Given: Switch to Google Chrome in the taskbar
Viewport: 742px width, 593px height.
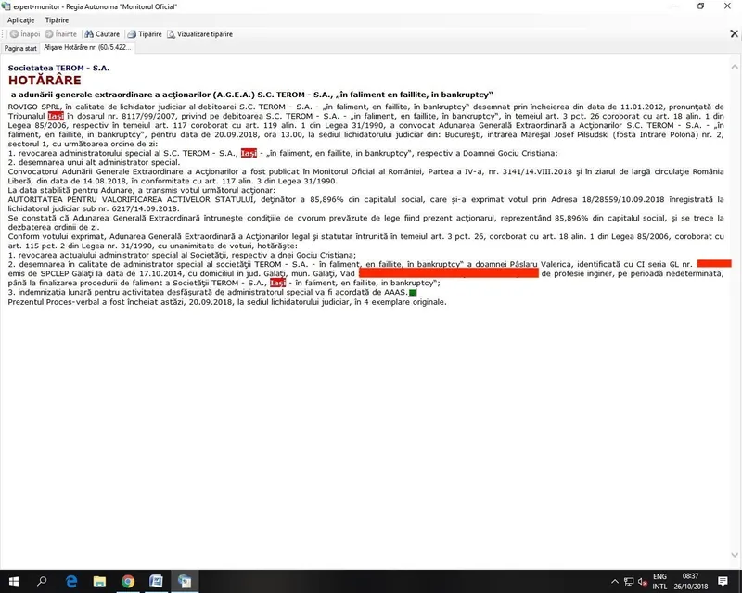Looking at the screenshot, I should click(129, 581).
